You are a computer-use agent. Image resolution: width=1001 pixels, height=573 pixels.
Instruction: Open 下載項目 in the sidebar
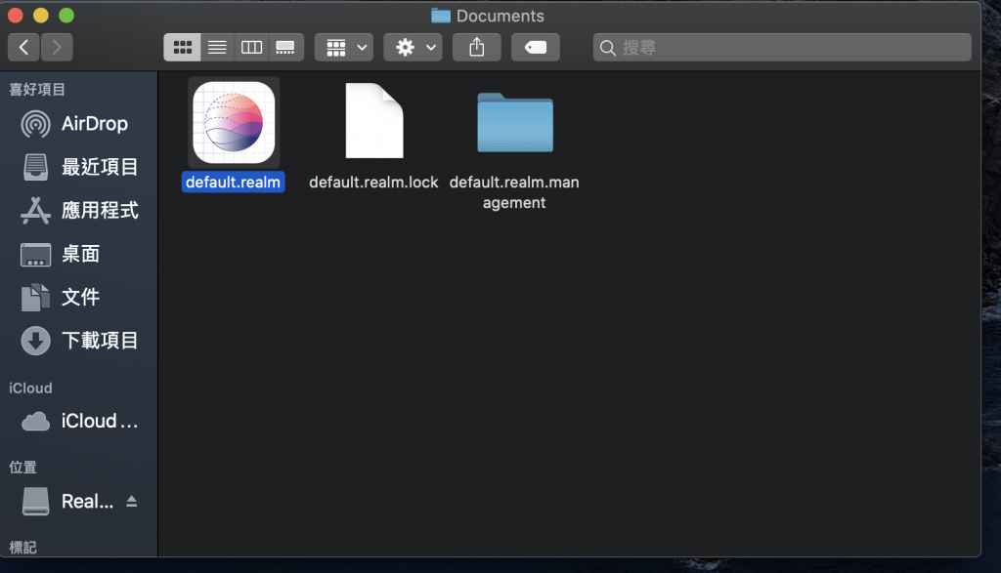[x=78, y=341]
